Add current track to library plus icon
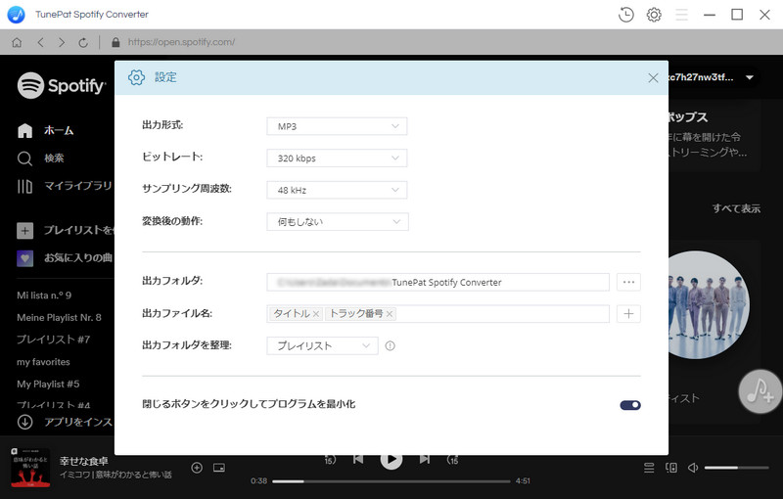The image size is (783, 499). pyautogui.click(x=197, y=468)
